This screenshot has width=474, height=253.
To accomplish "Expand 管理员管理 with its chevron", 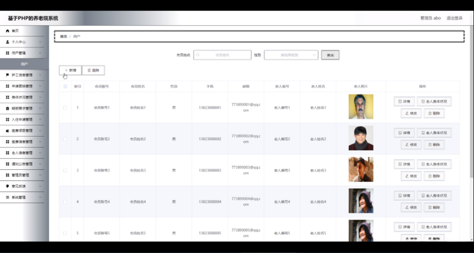I will [x=40, y=175].
